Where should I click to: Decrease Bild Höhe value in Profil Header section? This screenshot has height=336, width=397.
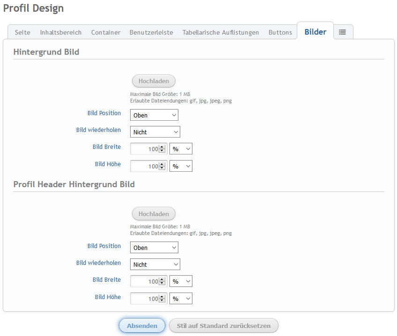pyautogui.click(x=162, y=301)
